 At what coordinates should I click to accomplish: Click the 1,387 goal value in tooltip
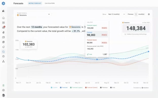point(105,54)
